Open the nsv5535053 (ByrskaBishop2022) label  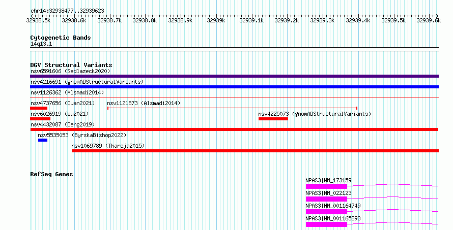pos(82,135)
